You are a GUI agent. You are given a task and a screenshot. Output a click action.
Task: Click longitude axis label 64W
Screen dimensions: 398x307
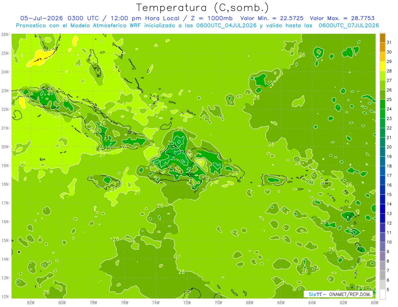[x=312, y=302]
